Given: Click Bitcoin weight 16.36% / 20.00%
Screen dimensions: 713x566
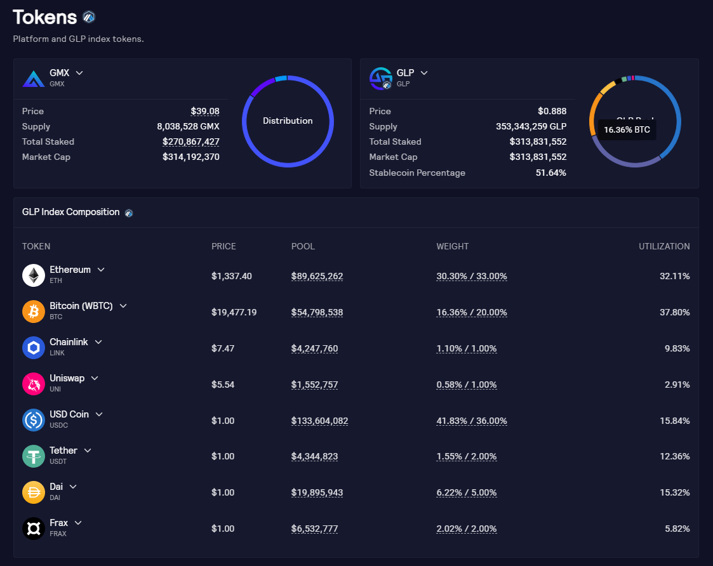Looking at the screenshot, I should (472, 313).
